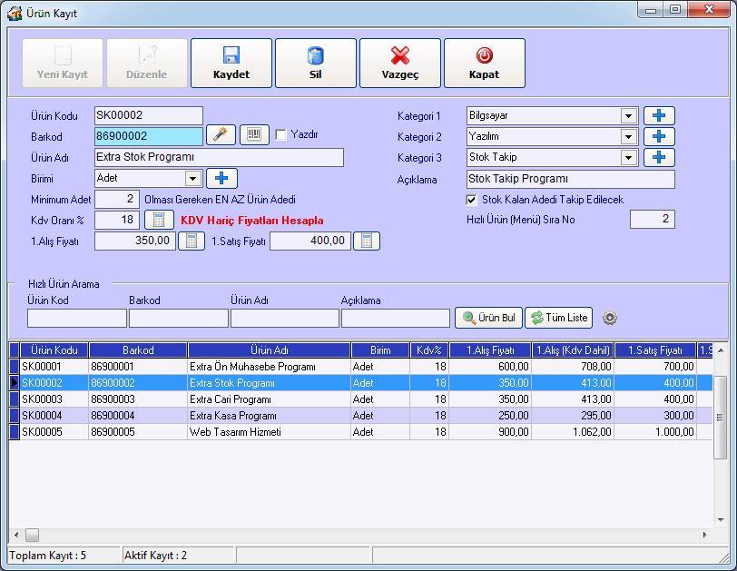Click the Tüm Liste refresh button
Viewport: 737px width, 571px height.
[558, 318]
